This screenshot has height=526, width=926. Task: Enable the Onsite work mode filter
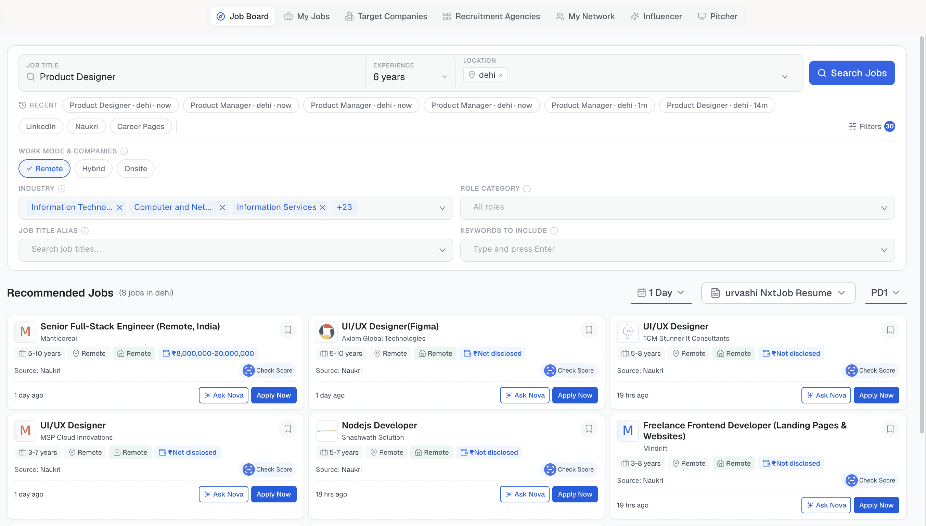(136, 169)
